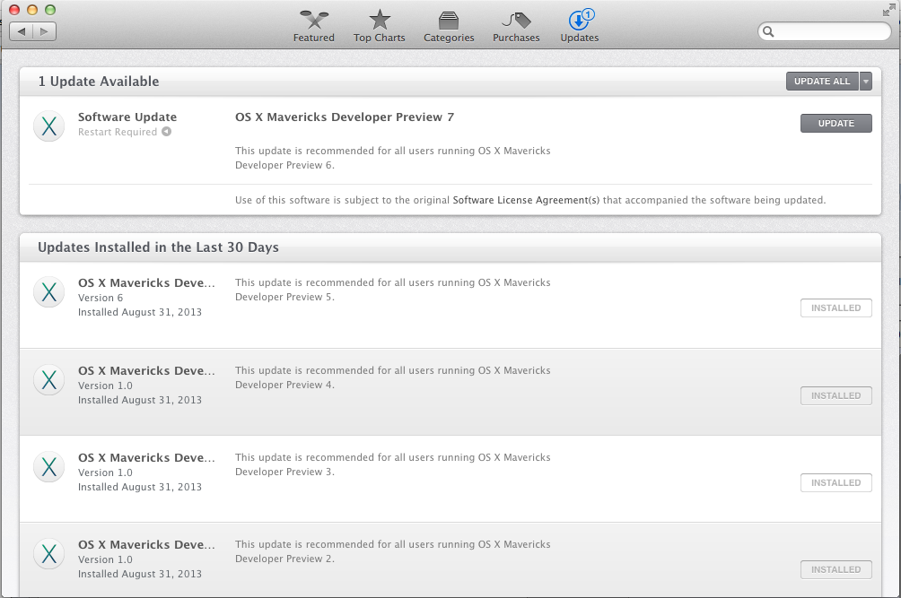Click the '1 Update Available' header
Screen dimensions: 901x598
98,81
